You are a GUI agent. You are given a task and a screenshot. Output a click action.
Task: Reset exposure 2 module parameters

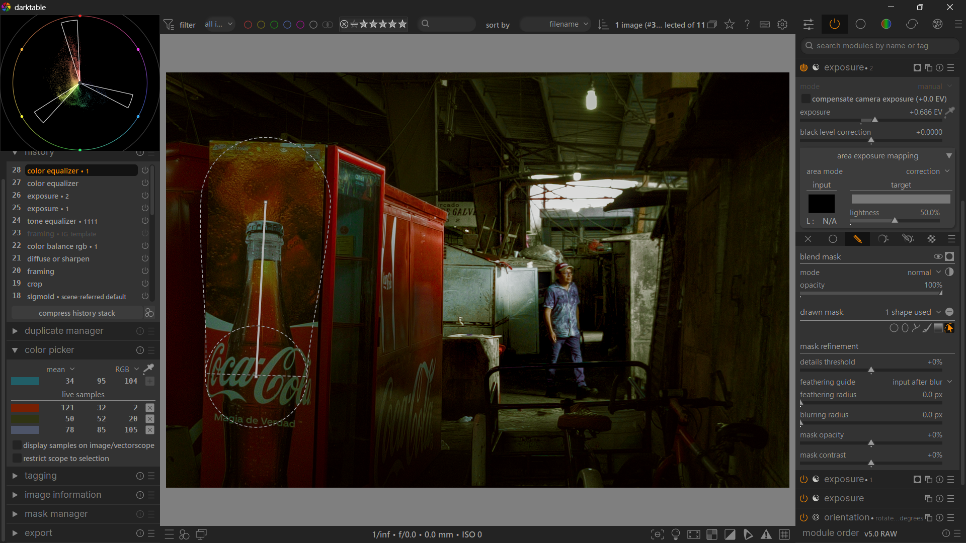coord(939,67)
